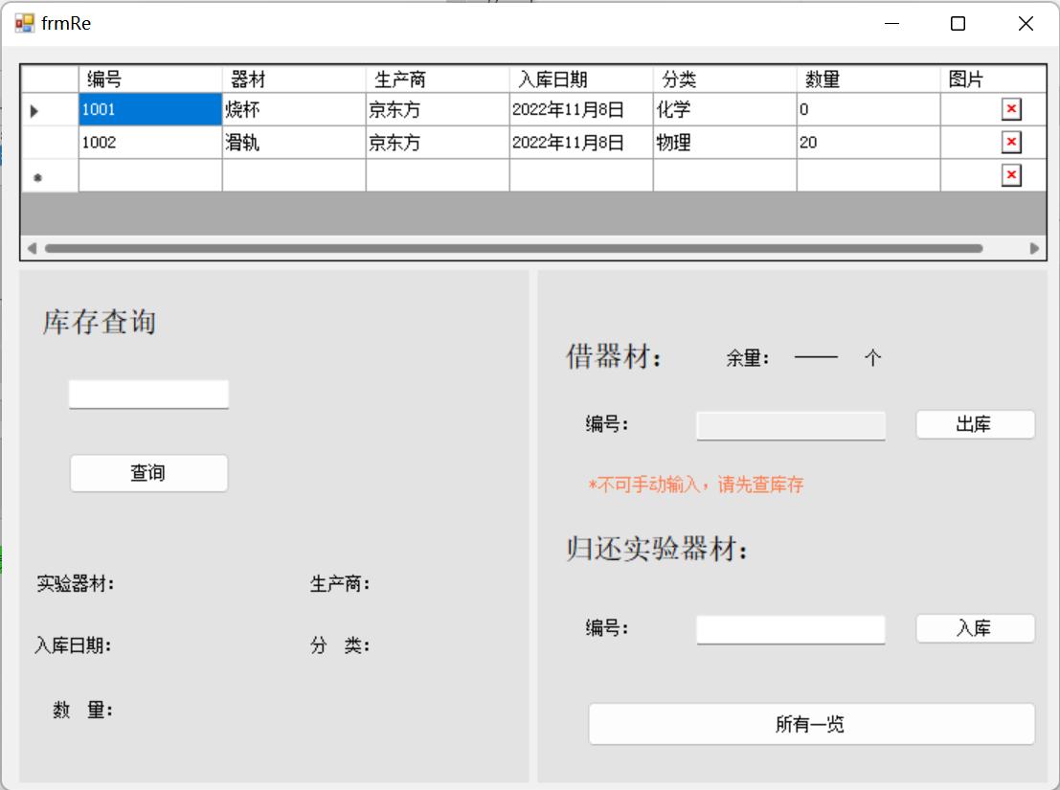The width and height of the screenshot is (1060, 790).
Task: Click the horizontal scrollbar thumb of the grid
Action: 513,248
